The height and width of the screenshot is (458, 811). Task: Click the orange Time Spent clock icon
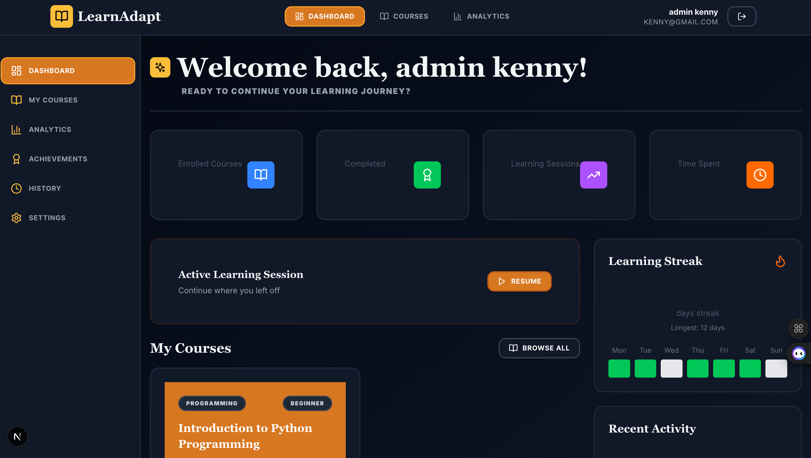click(x=759, y=175)
